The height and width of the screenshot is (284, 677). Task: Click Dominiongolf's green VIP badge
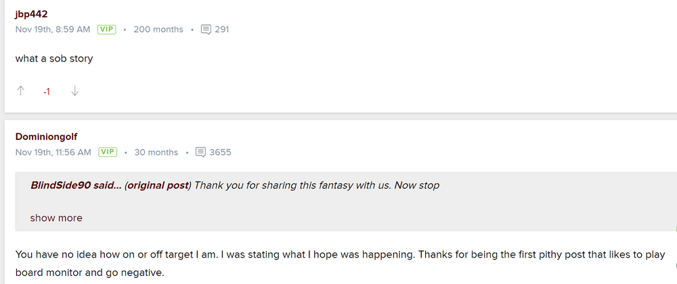point(107,152)
